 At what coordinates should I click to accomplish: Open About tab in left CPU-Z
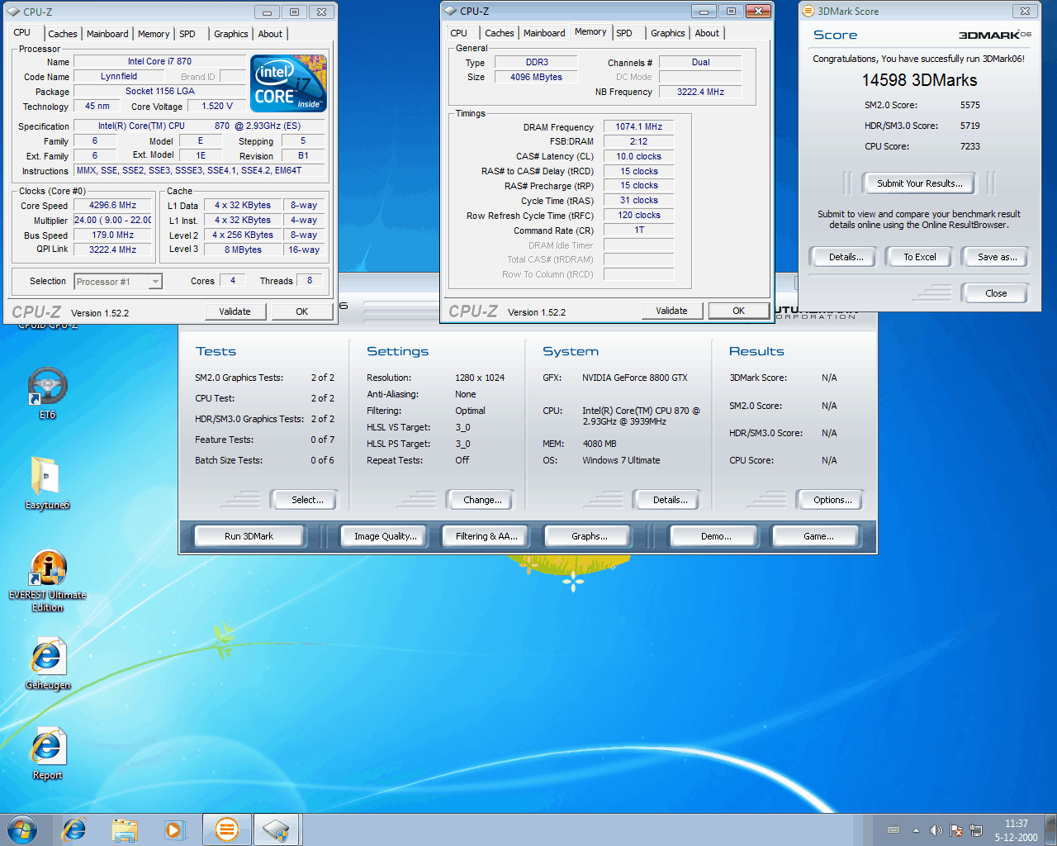pos(270,34)
